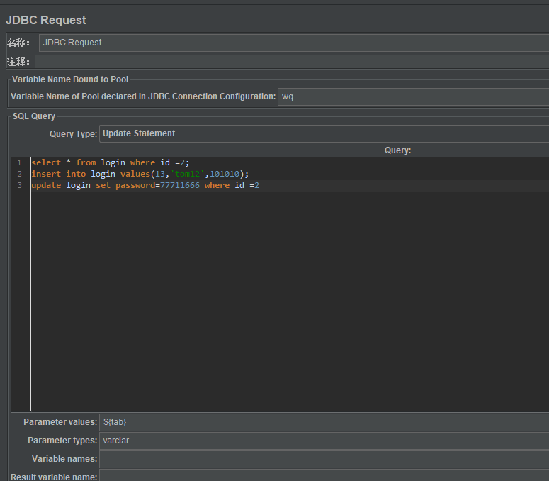Screen dimensions: 549x481
Task: Click the SQL Query group title
Action: [34, 116]
